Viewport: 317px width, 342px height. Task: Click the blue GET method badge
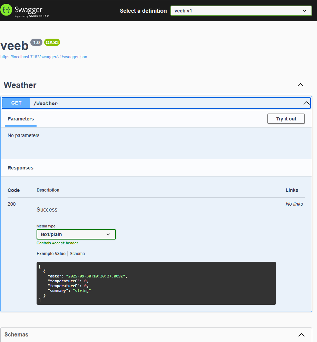pyautogui.click(x=16, y=103)
